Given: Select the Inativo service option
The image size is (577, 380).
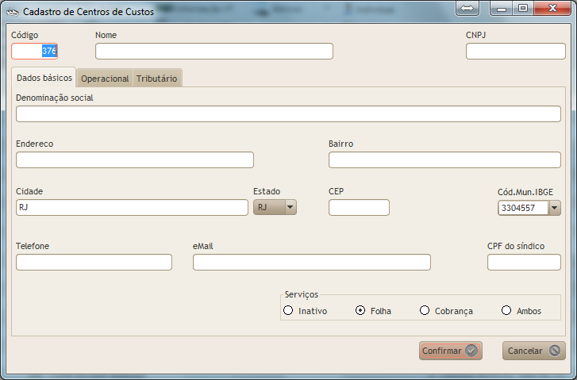Looking at the screenshot, I should coord(288,311).
